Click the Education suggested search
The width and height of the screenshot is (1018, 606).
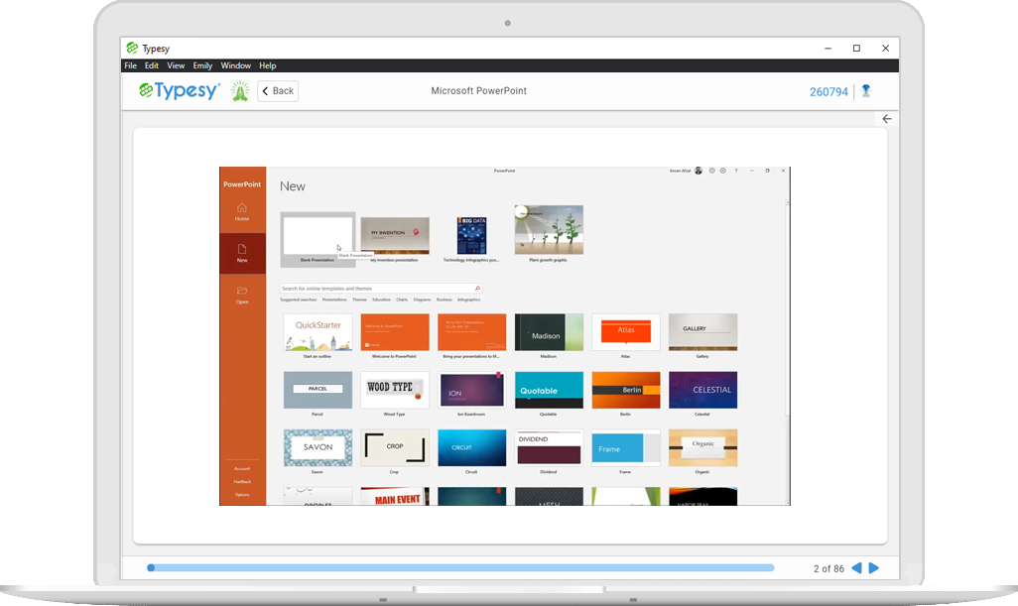(x=382, y=300)
